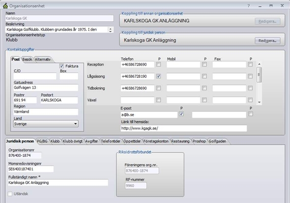
Task: Check the second E-post P checkbox
Action: [251, 114]
